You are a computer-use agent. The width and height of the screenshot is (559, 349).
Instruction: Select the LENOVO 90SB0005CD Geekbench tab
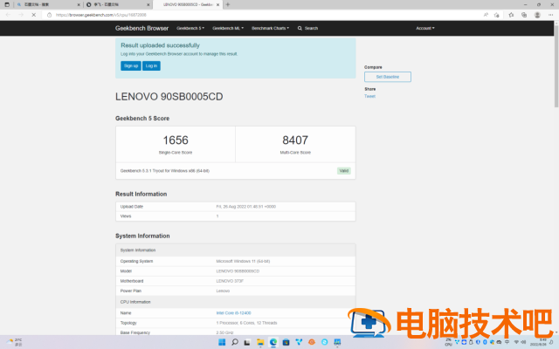click(x=187, y=4)
